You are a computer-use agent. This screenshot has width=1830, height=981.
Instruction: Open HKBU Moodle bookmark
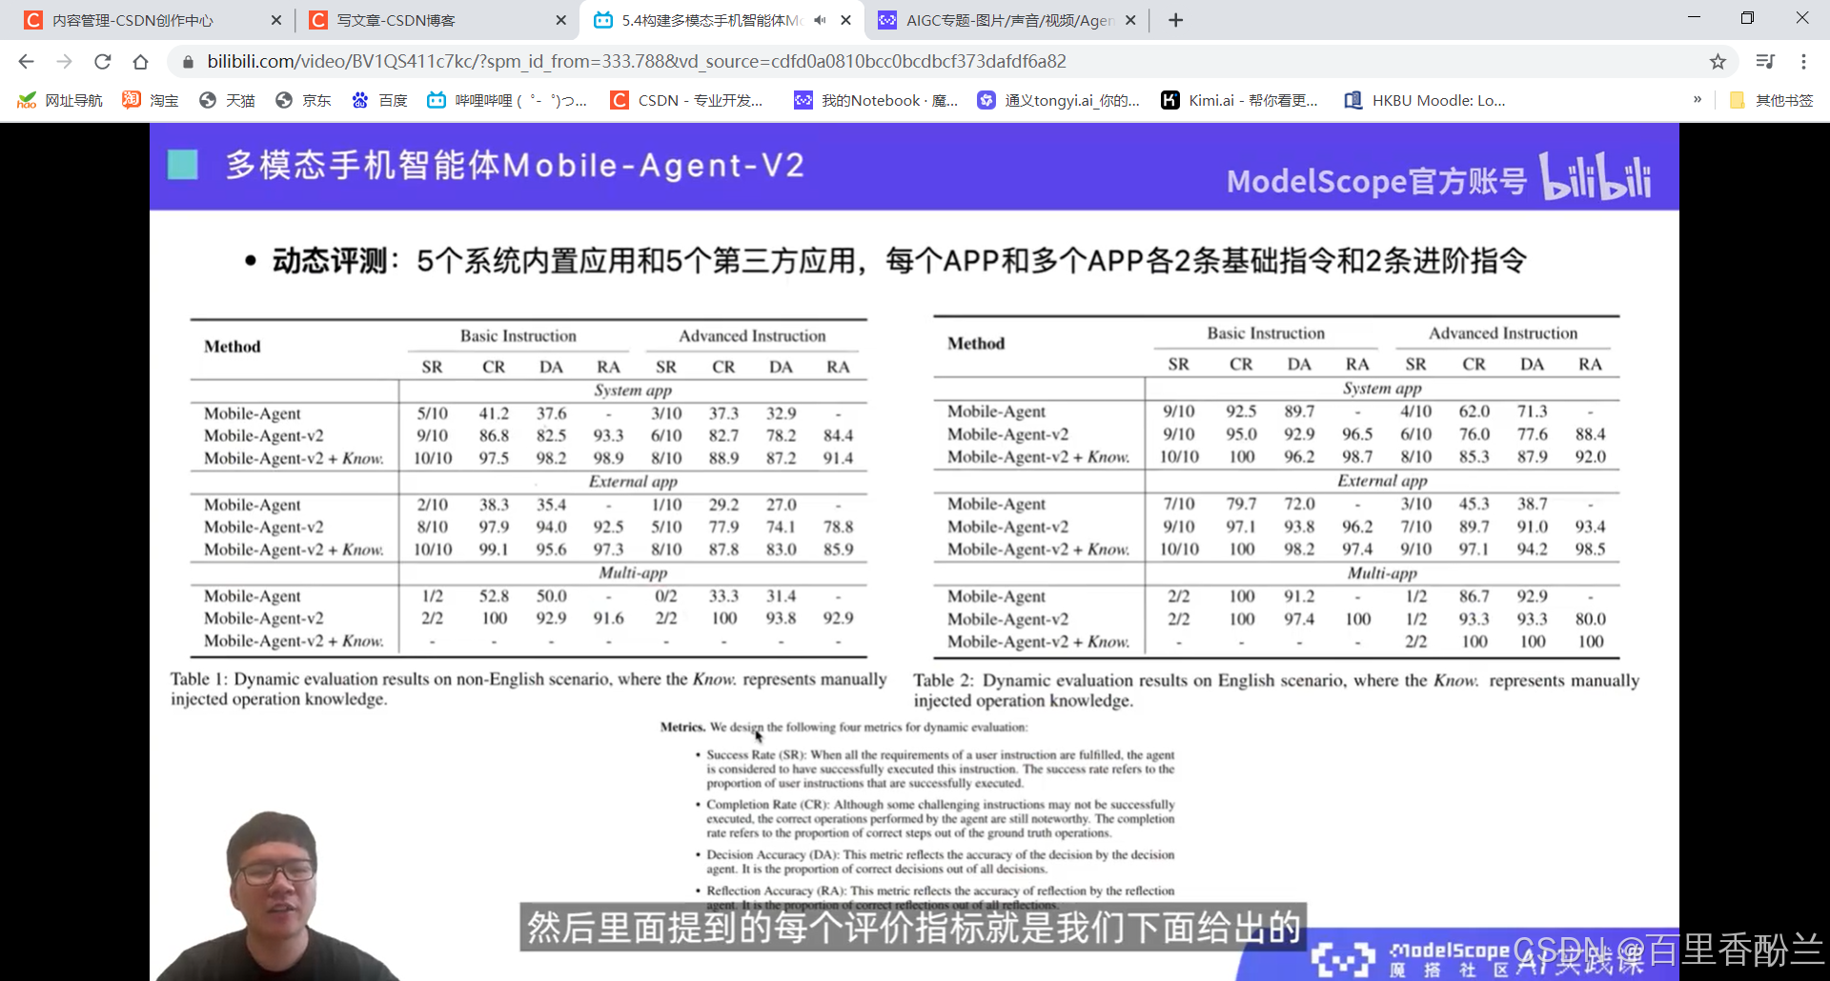(1425, 100)
